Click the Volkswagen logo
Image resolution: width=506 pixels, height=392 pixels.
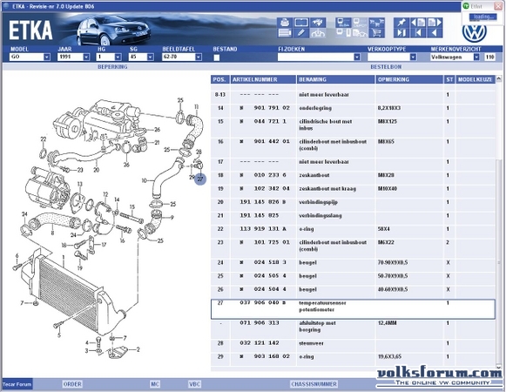coord(474,33)
